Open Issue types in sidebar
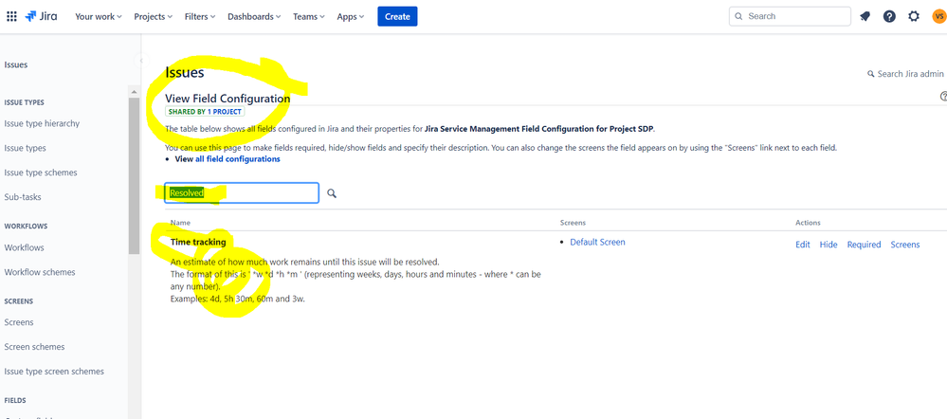The width and height of the screenshot is (947, 419). point(25,148)
